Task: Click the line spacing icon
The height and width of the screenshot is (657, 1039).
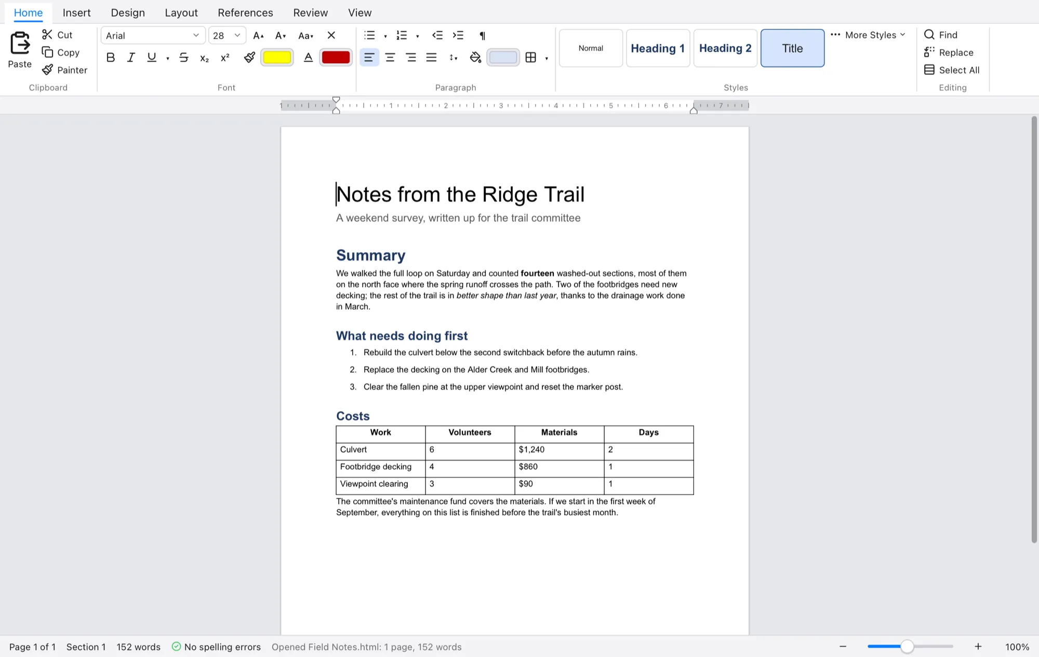Action: (x=453, y=58)
